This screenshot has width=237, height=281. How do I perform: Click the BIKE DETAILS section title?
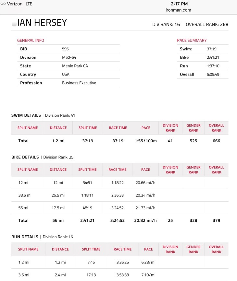pos(26,157)
